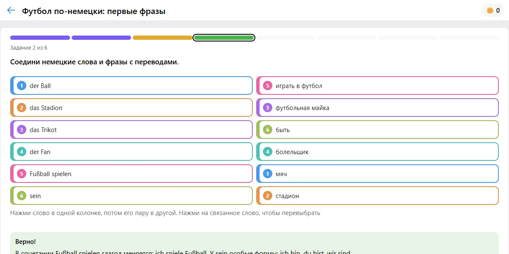Select the green highlighted progress segment
Viewport: 509px width, 254px height.
tap(224, 38)
